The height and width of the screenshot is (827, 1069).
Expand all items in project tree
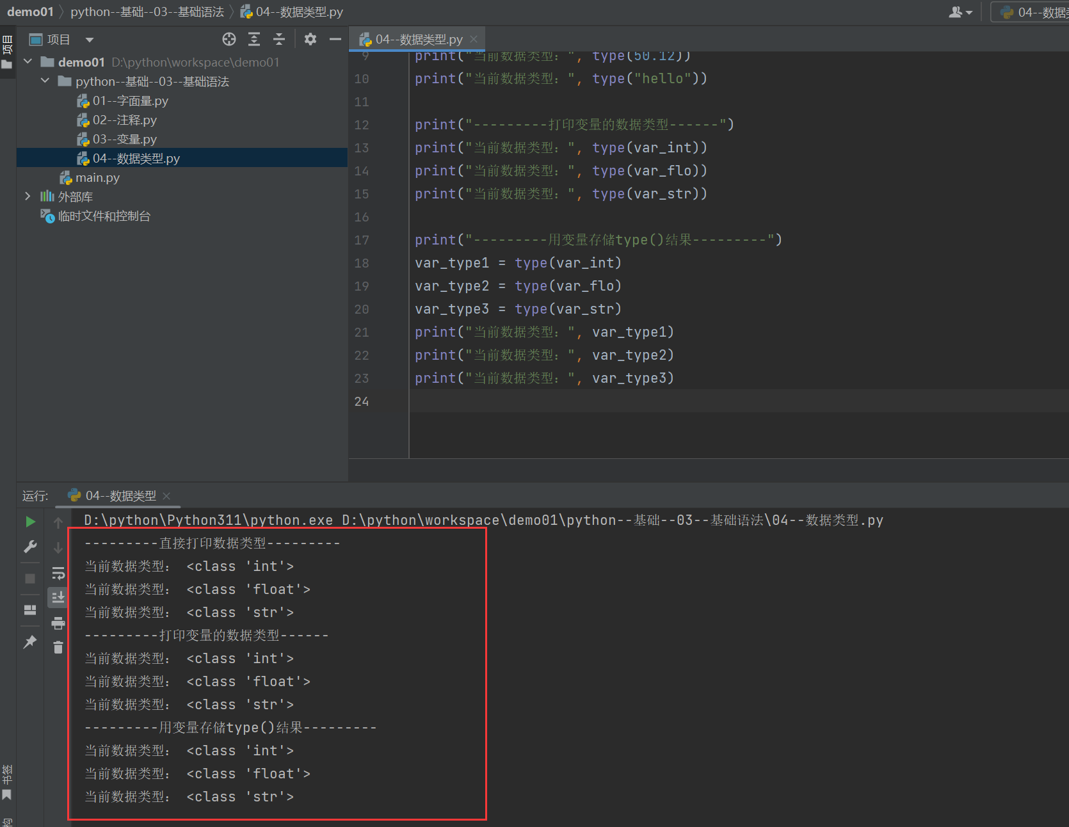(x=254, y=40)
